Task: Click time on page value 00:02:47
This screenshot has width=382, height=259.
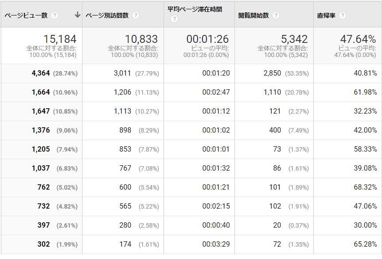Action: click(216, 92)
